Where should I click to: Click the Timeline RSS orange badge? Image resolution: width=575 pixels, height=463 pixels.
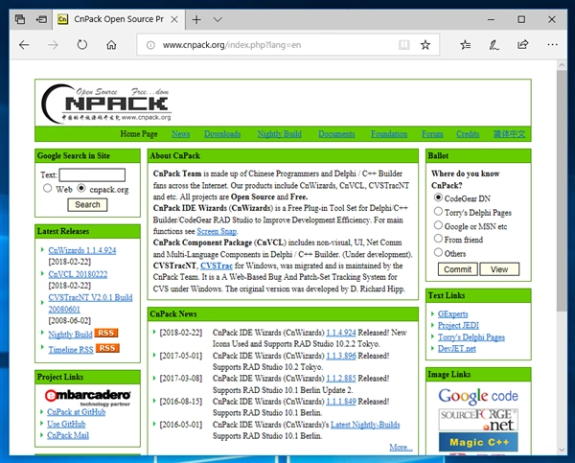point(107,348)
